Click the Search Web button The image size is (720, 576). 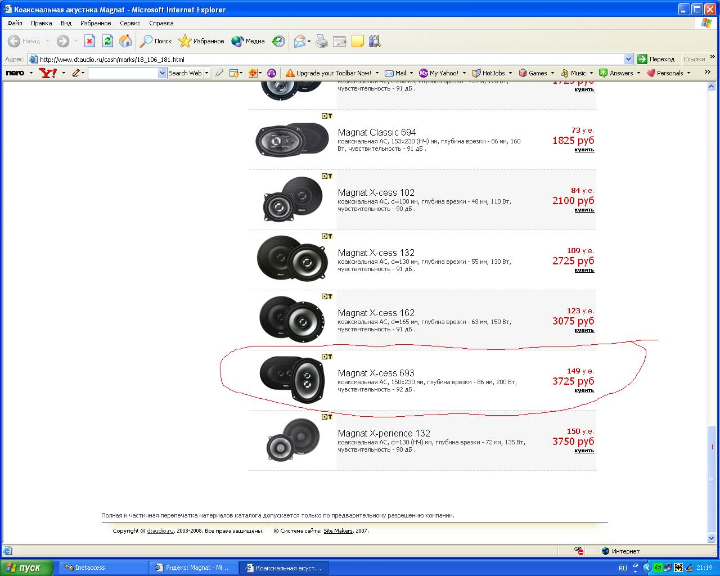[x=185, y=73]
